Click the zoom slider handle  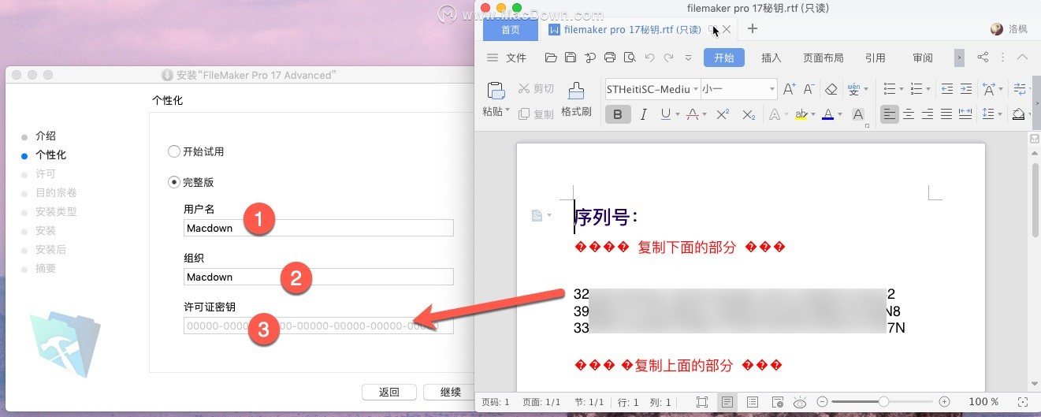pos(884,402)
